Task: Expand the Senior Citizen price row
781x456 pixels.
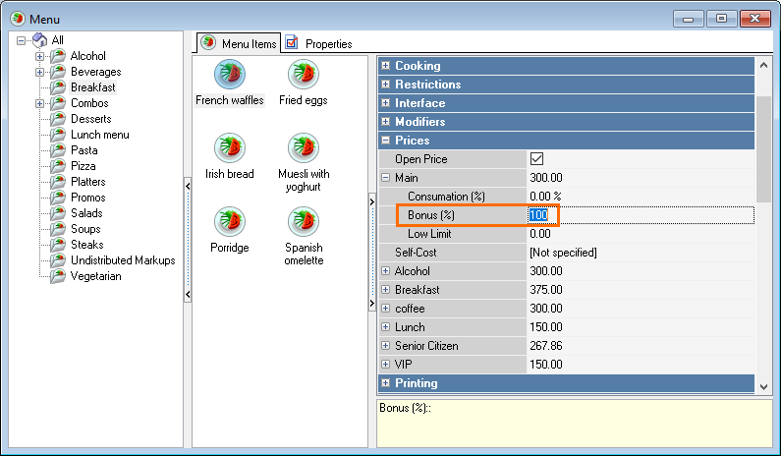Action: click(x=386, y=346)
